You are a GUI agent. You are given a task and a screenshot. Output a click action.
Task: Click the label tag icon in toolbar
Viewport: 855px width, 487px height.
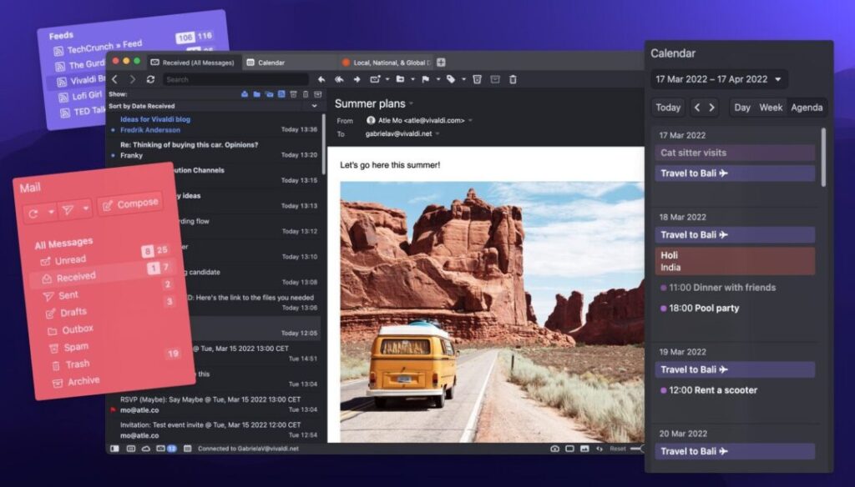pos(451,79)
